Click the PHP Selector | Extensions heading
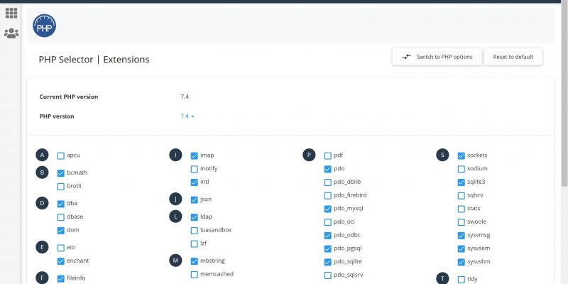The image size is (568, 284). pyautogui.click(x=94, y=60)
